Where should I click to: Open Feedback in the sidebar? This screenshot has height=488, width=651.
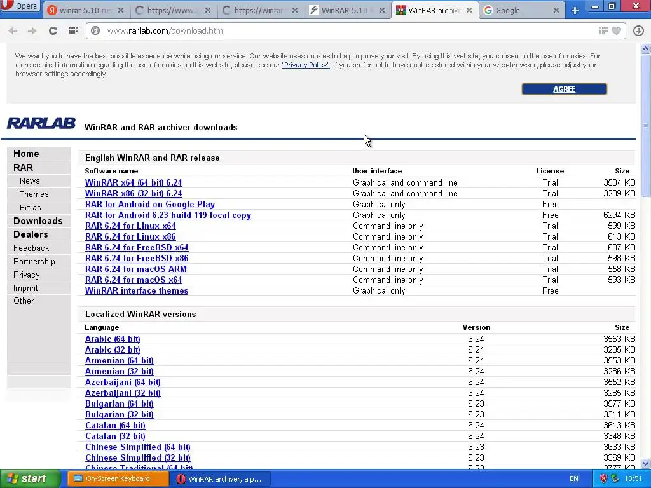[31, 248]
